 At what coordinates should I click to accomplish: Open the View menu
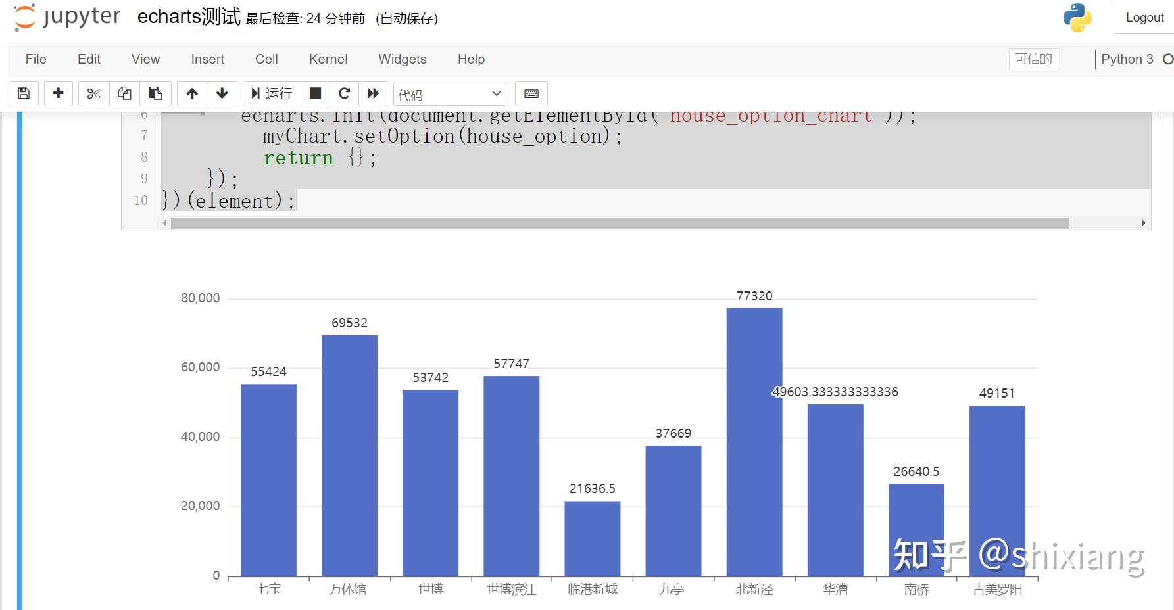click(145, 59)
